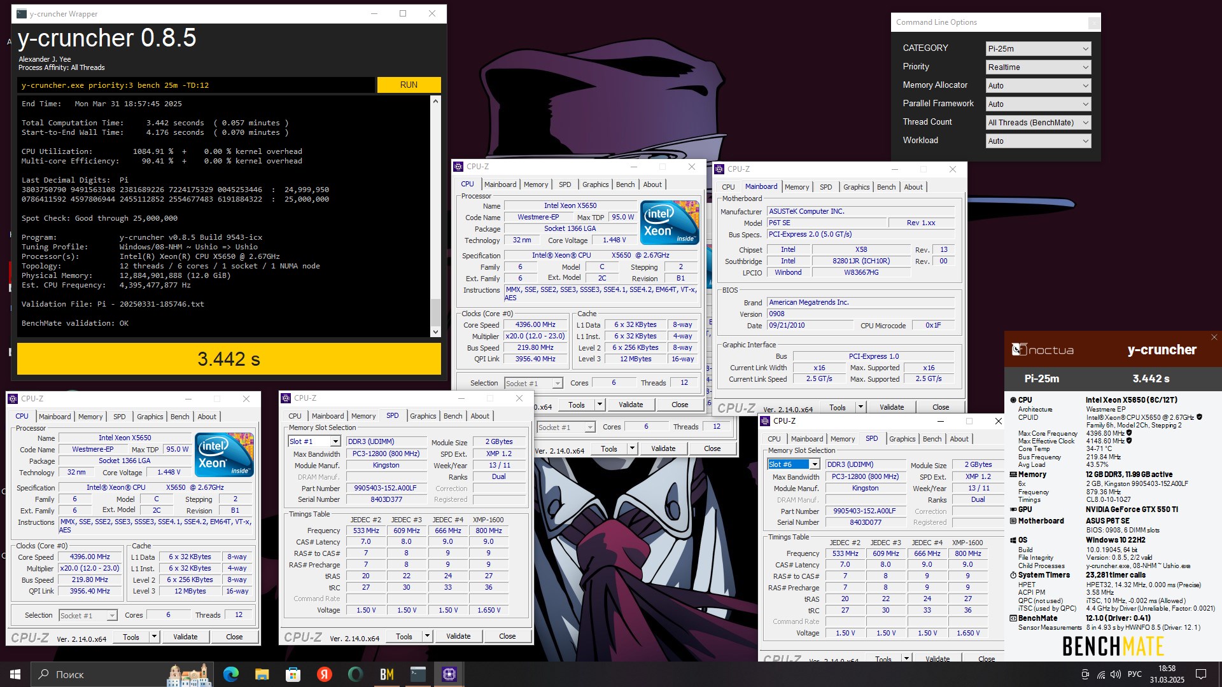The width and height of the screenshot is (1222, 687).
Task: Switch to the console window taskbar icon
Action: click(418, 674)
